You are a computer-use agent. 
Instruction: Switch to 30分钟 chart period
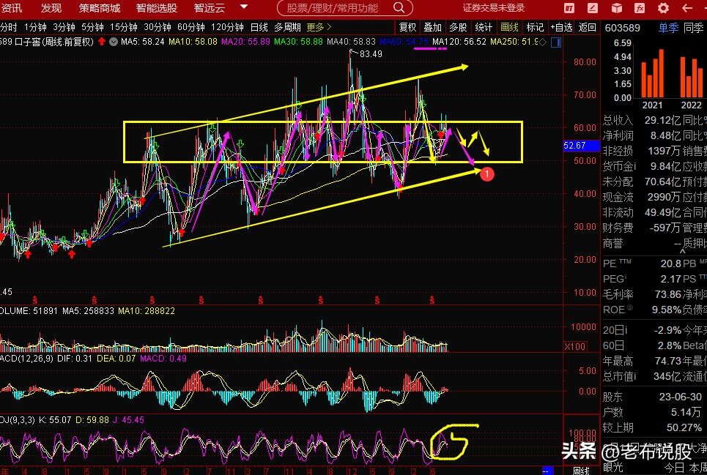[158, 28]
